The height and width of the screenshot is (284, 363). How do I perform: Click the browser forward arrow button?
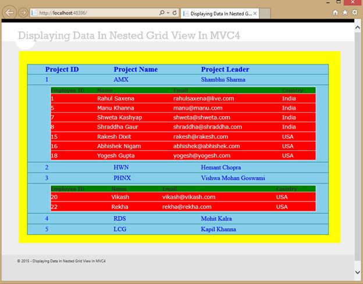point(23,12)
